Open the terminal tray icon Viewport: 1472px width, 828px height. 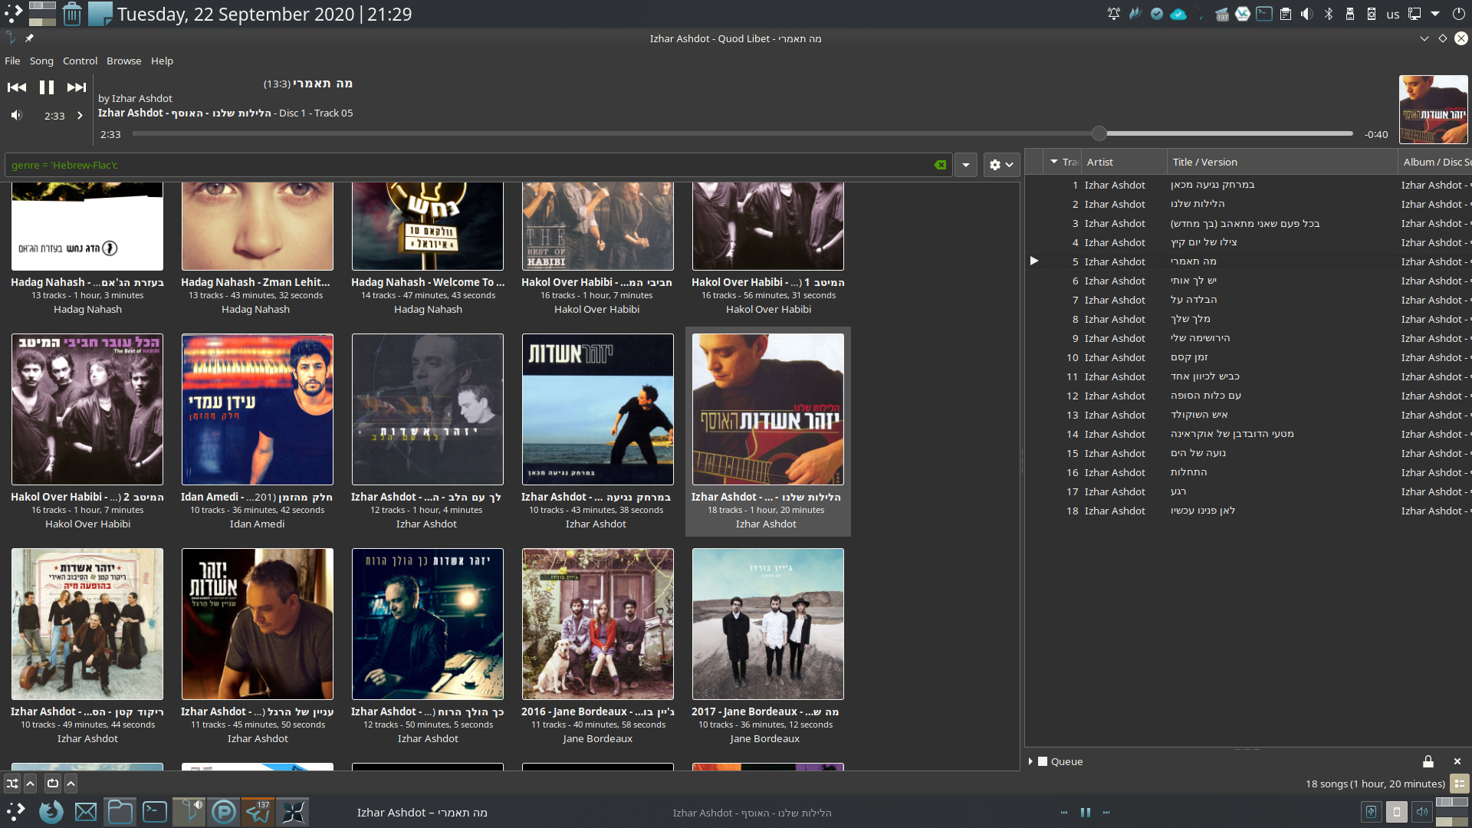[x=1264, y=14]
